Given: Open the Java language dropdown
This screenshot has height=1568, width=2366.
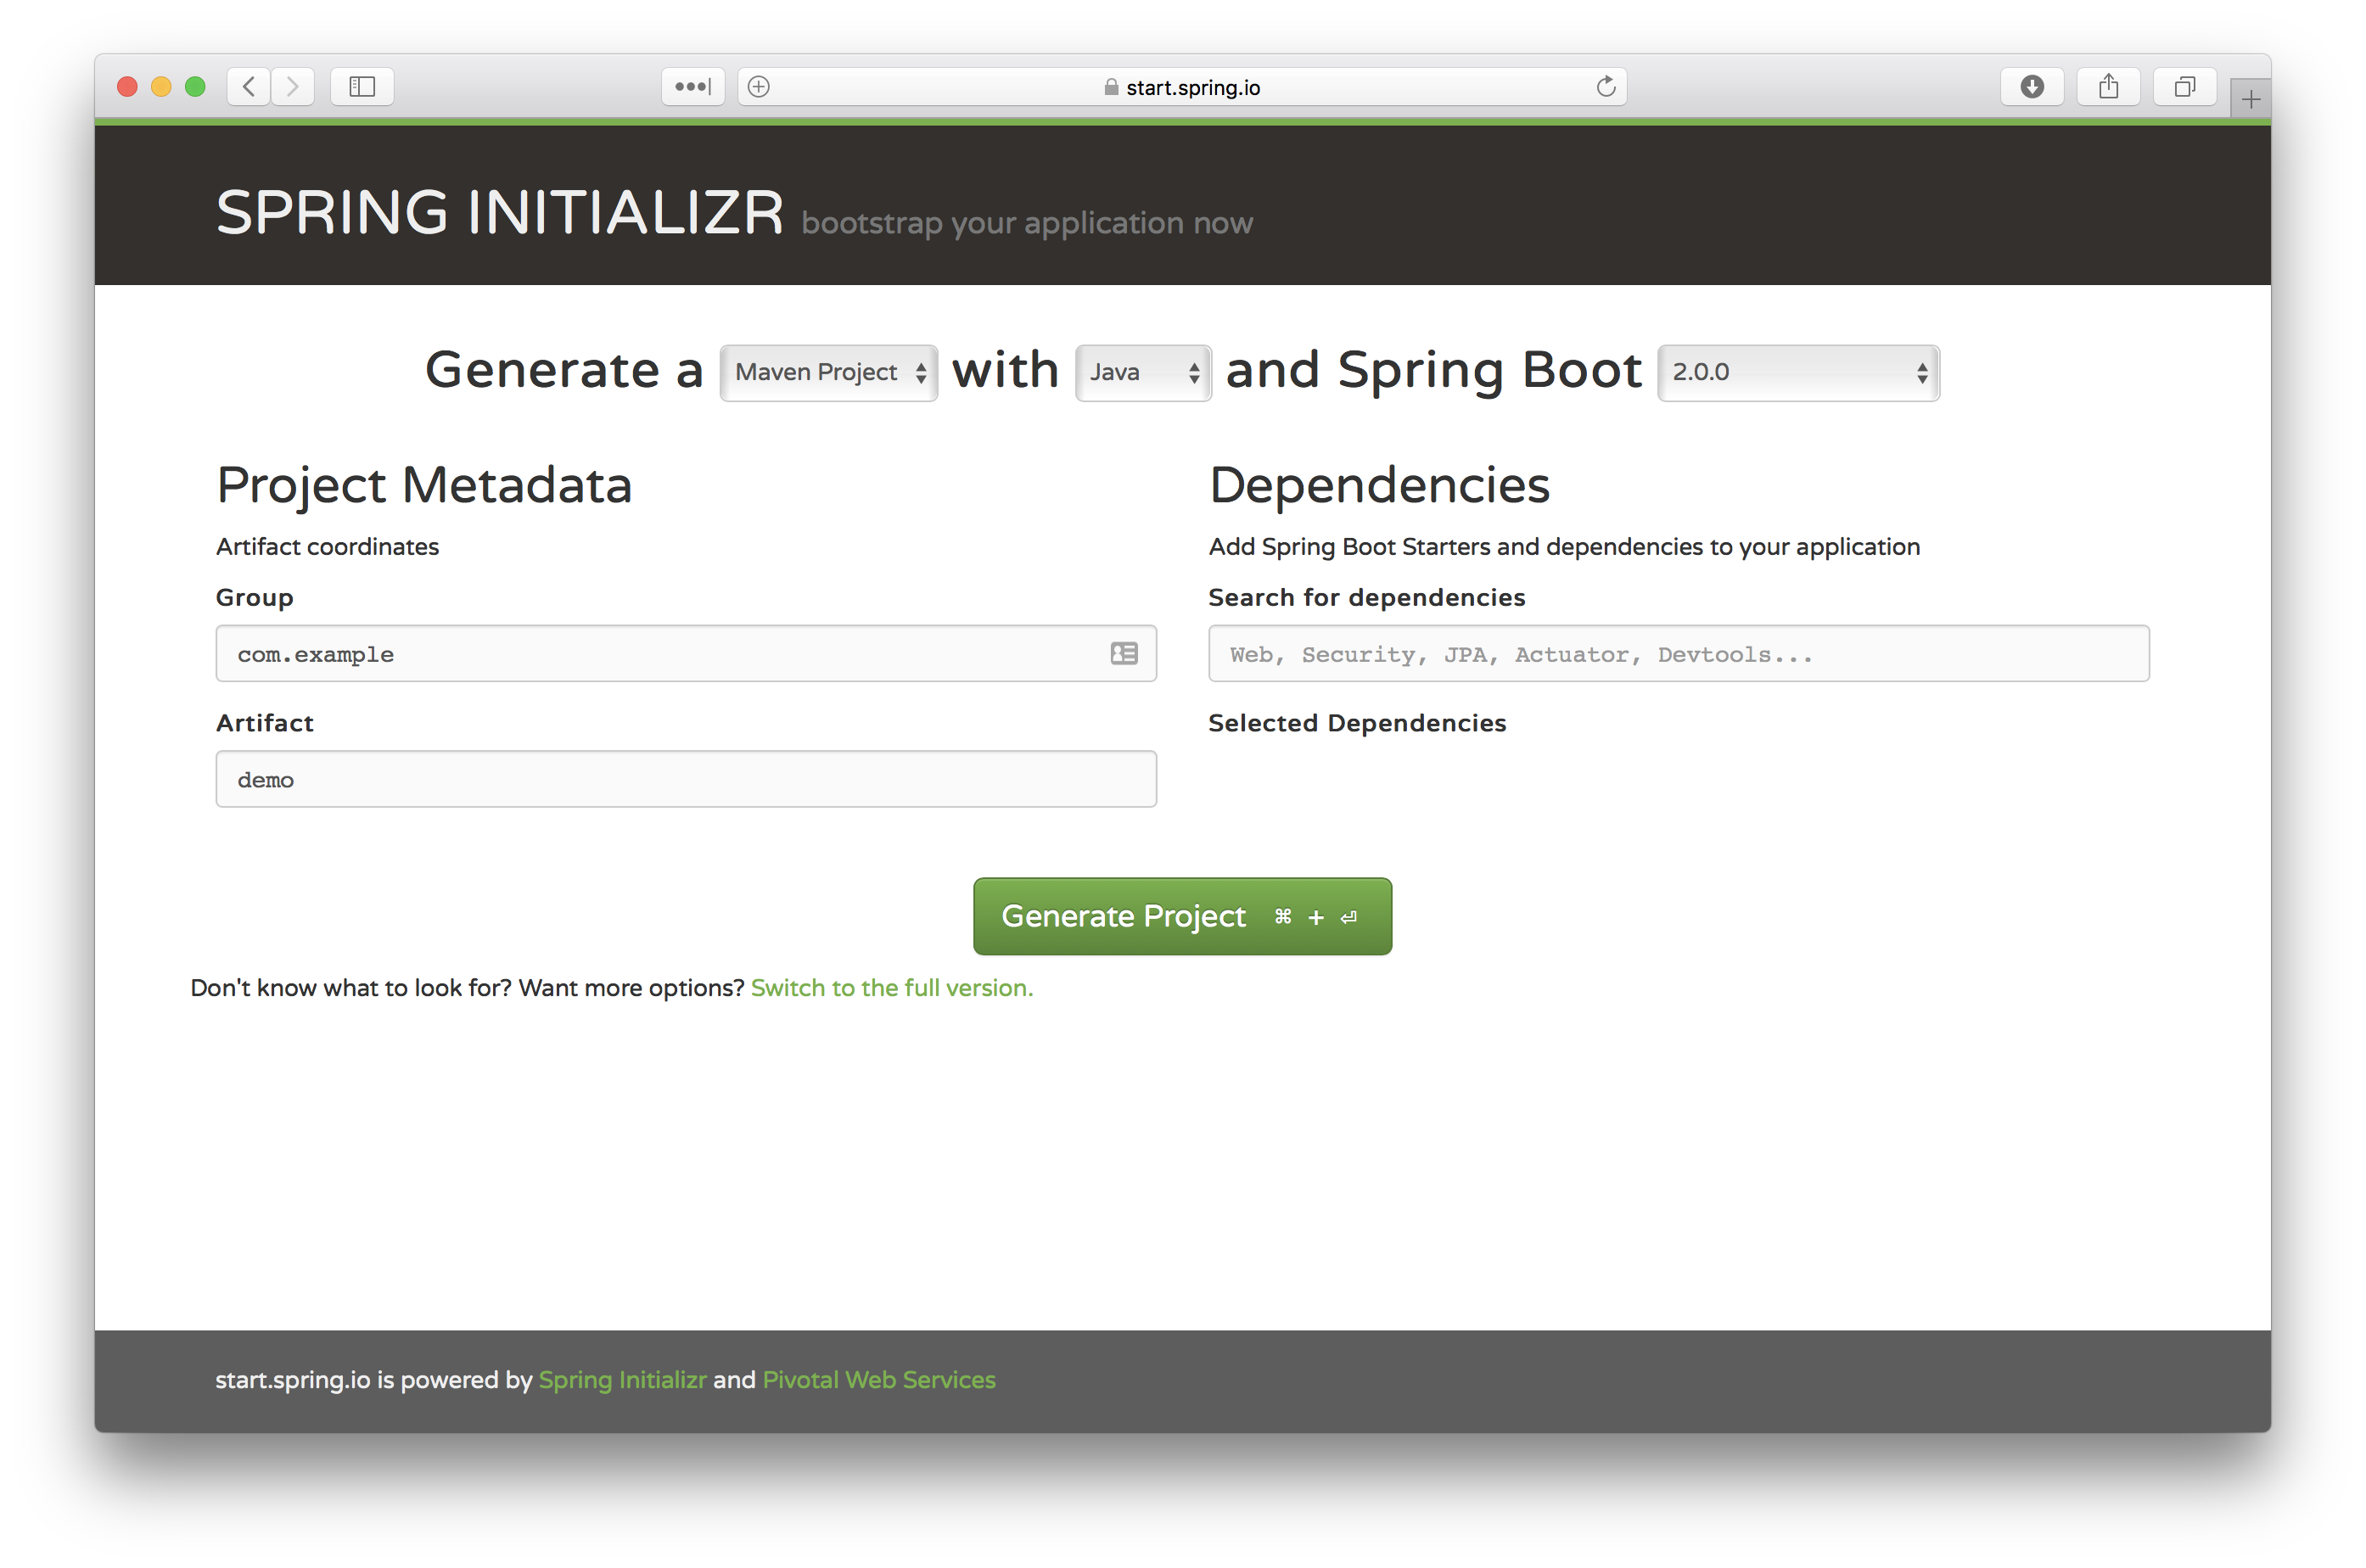Looking at the screenshot, I should point(1143,373).
